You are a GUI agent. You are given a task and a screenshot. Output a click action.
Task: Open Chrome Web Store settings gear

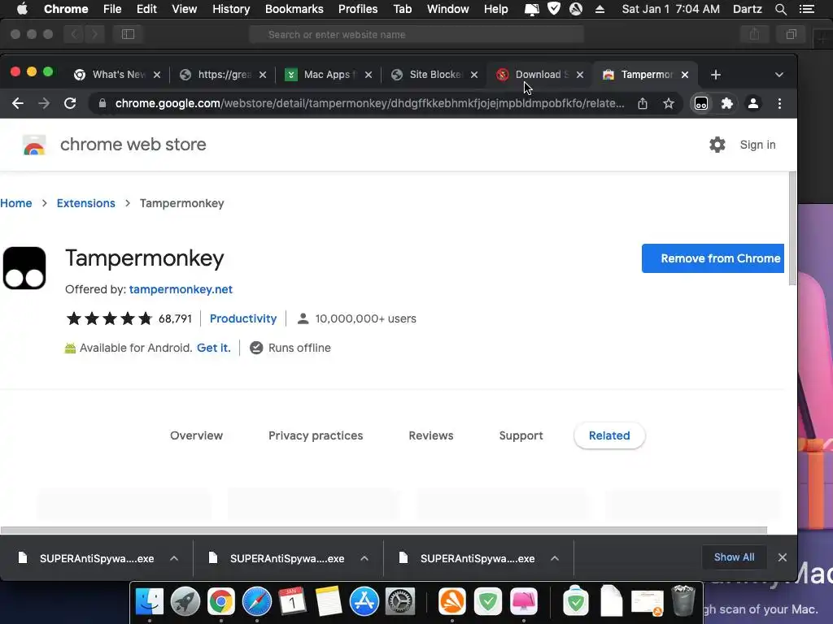pos(717,145)
